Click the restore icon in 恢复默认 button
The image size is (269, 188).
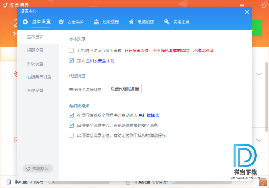[x=28, y=169]
